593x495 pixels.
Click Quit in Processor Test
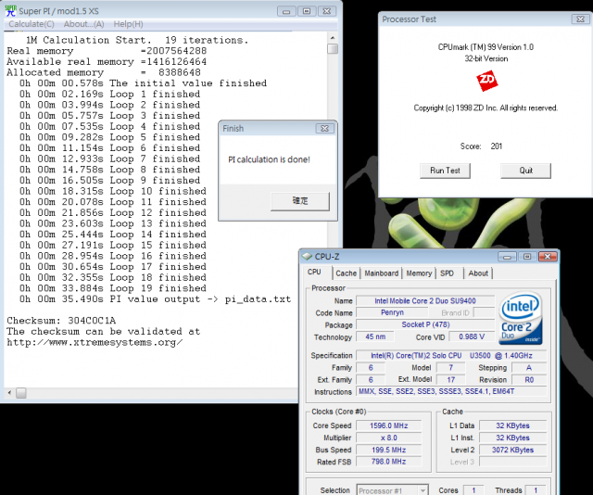click(x=525, y=171)
